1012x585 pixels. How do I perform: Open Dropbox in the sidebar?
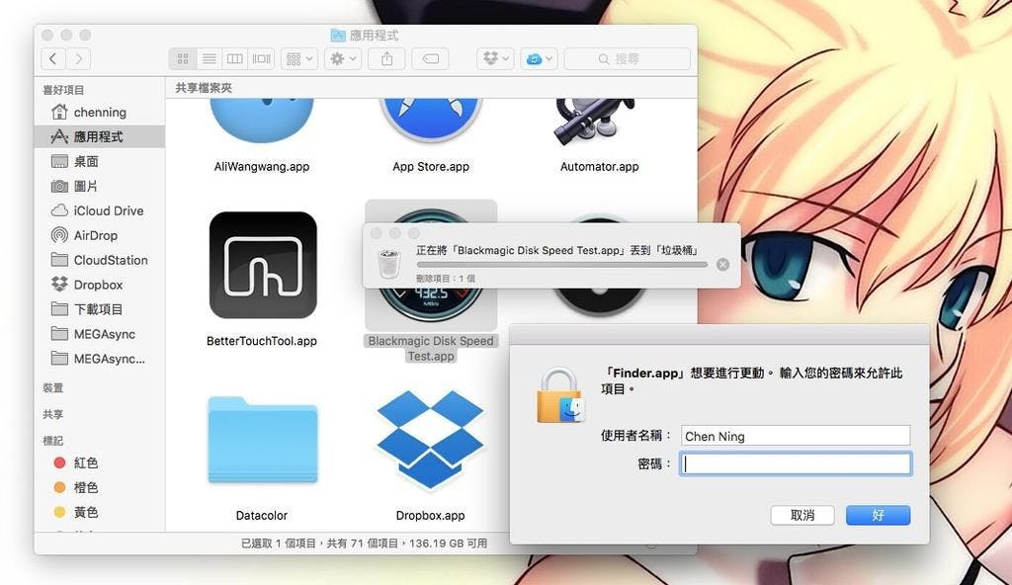click(x=100, y=285)
